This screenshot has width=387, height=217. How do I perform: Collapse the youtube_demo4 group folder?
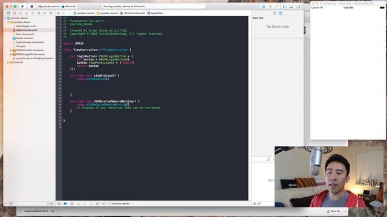coord(8,22)
